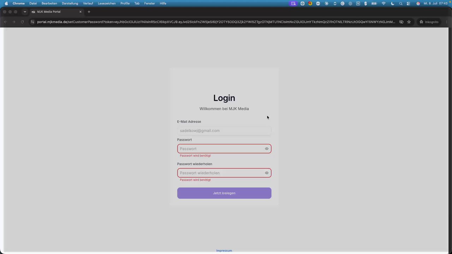Open the Impressum link
The image size is (452, 254).
point(224,250)
